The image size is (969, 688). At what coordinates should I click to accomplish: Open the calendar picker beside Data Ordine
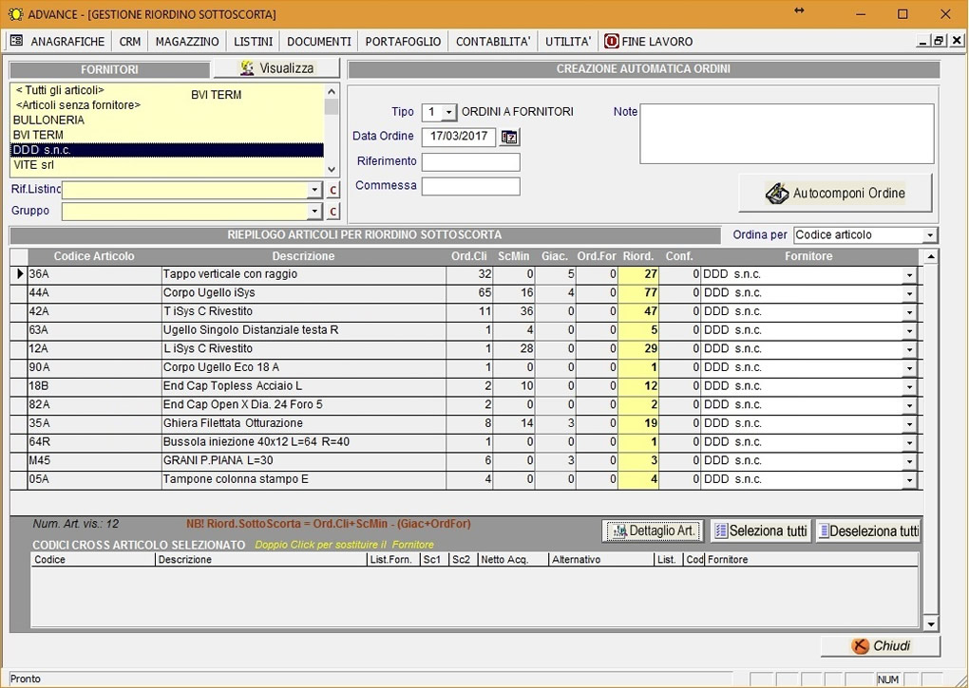(x=509, y=137)
